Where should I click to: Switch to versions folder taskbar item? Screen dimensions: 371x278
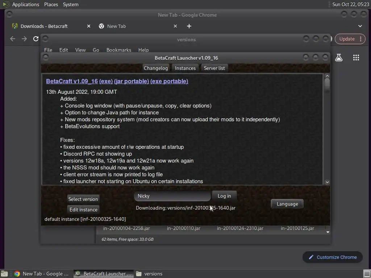click(x=150, y=274)
